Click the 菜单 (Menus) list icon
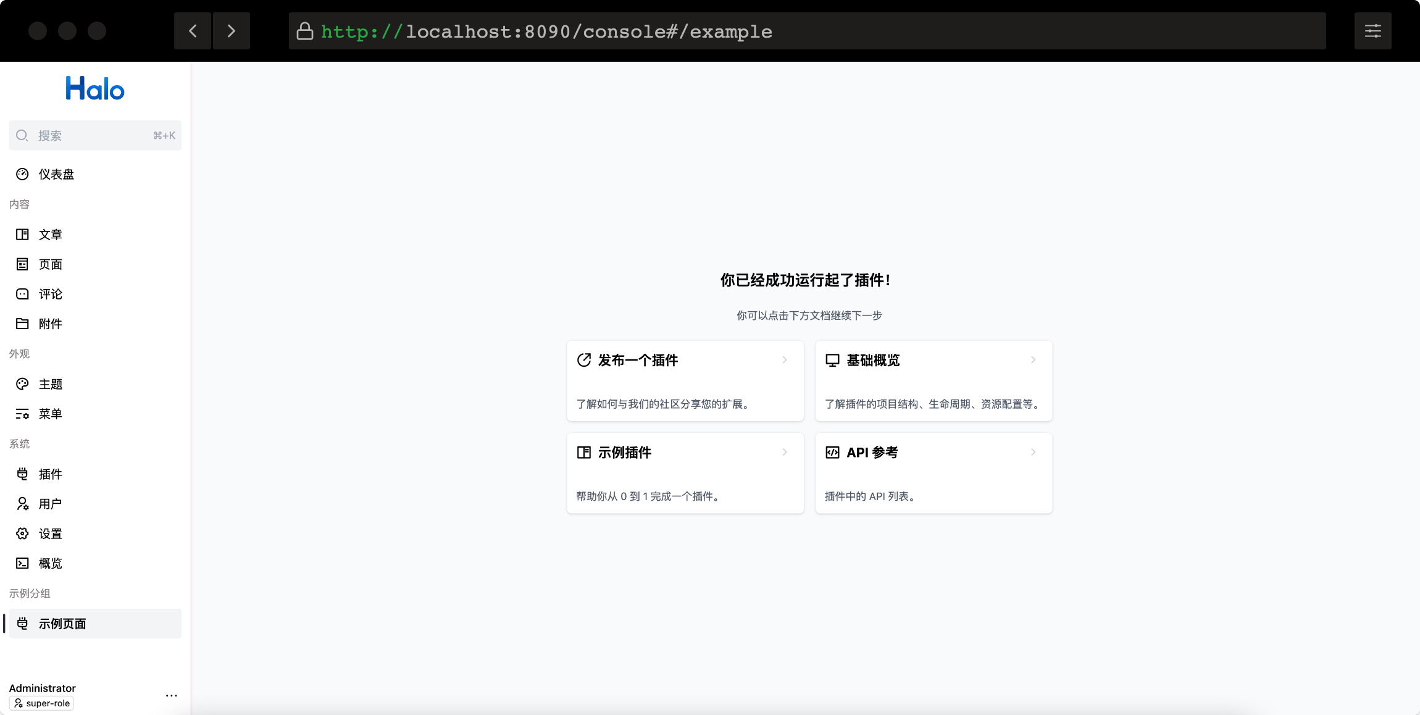1420x715 pixels. pos(22,414)
